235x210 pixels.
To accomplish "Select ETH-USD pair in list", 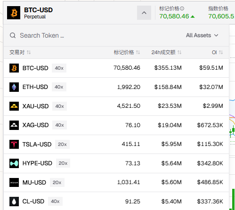I will (116, 87).
